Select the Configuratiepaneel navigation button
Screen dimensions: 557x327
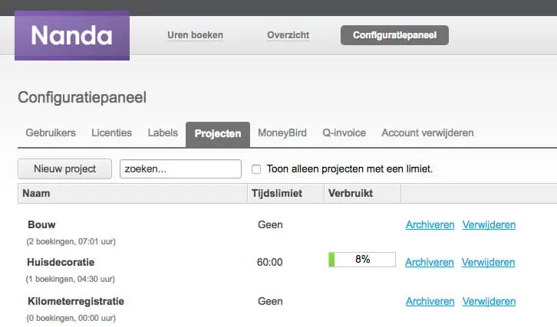394,35
